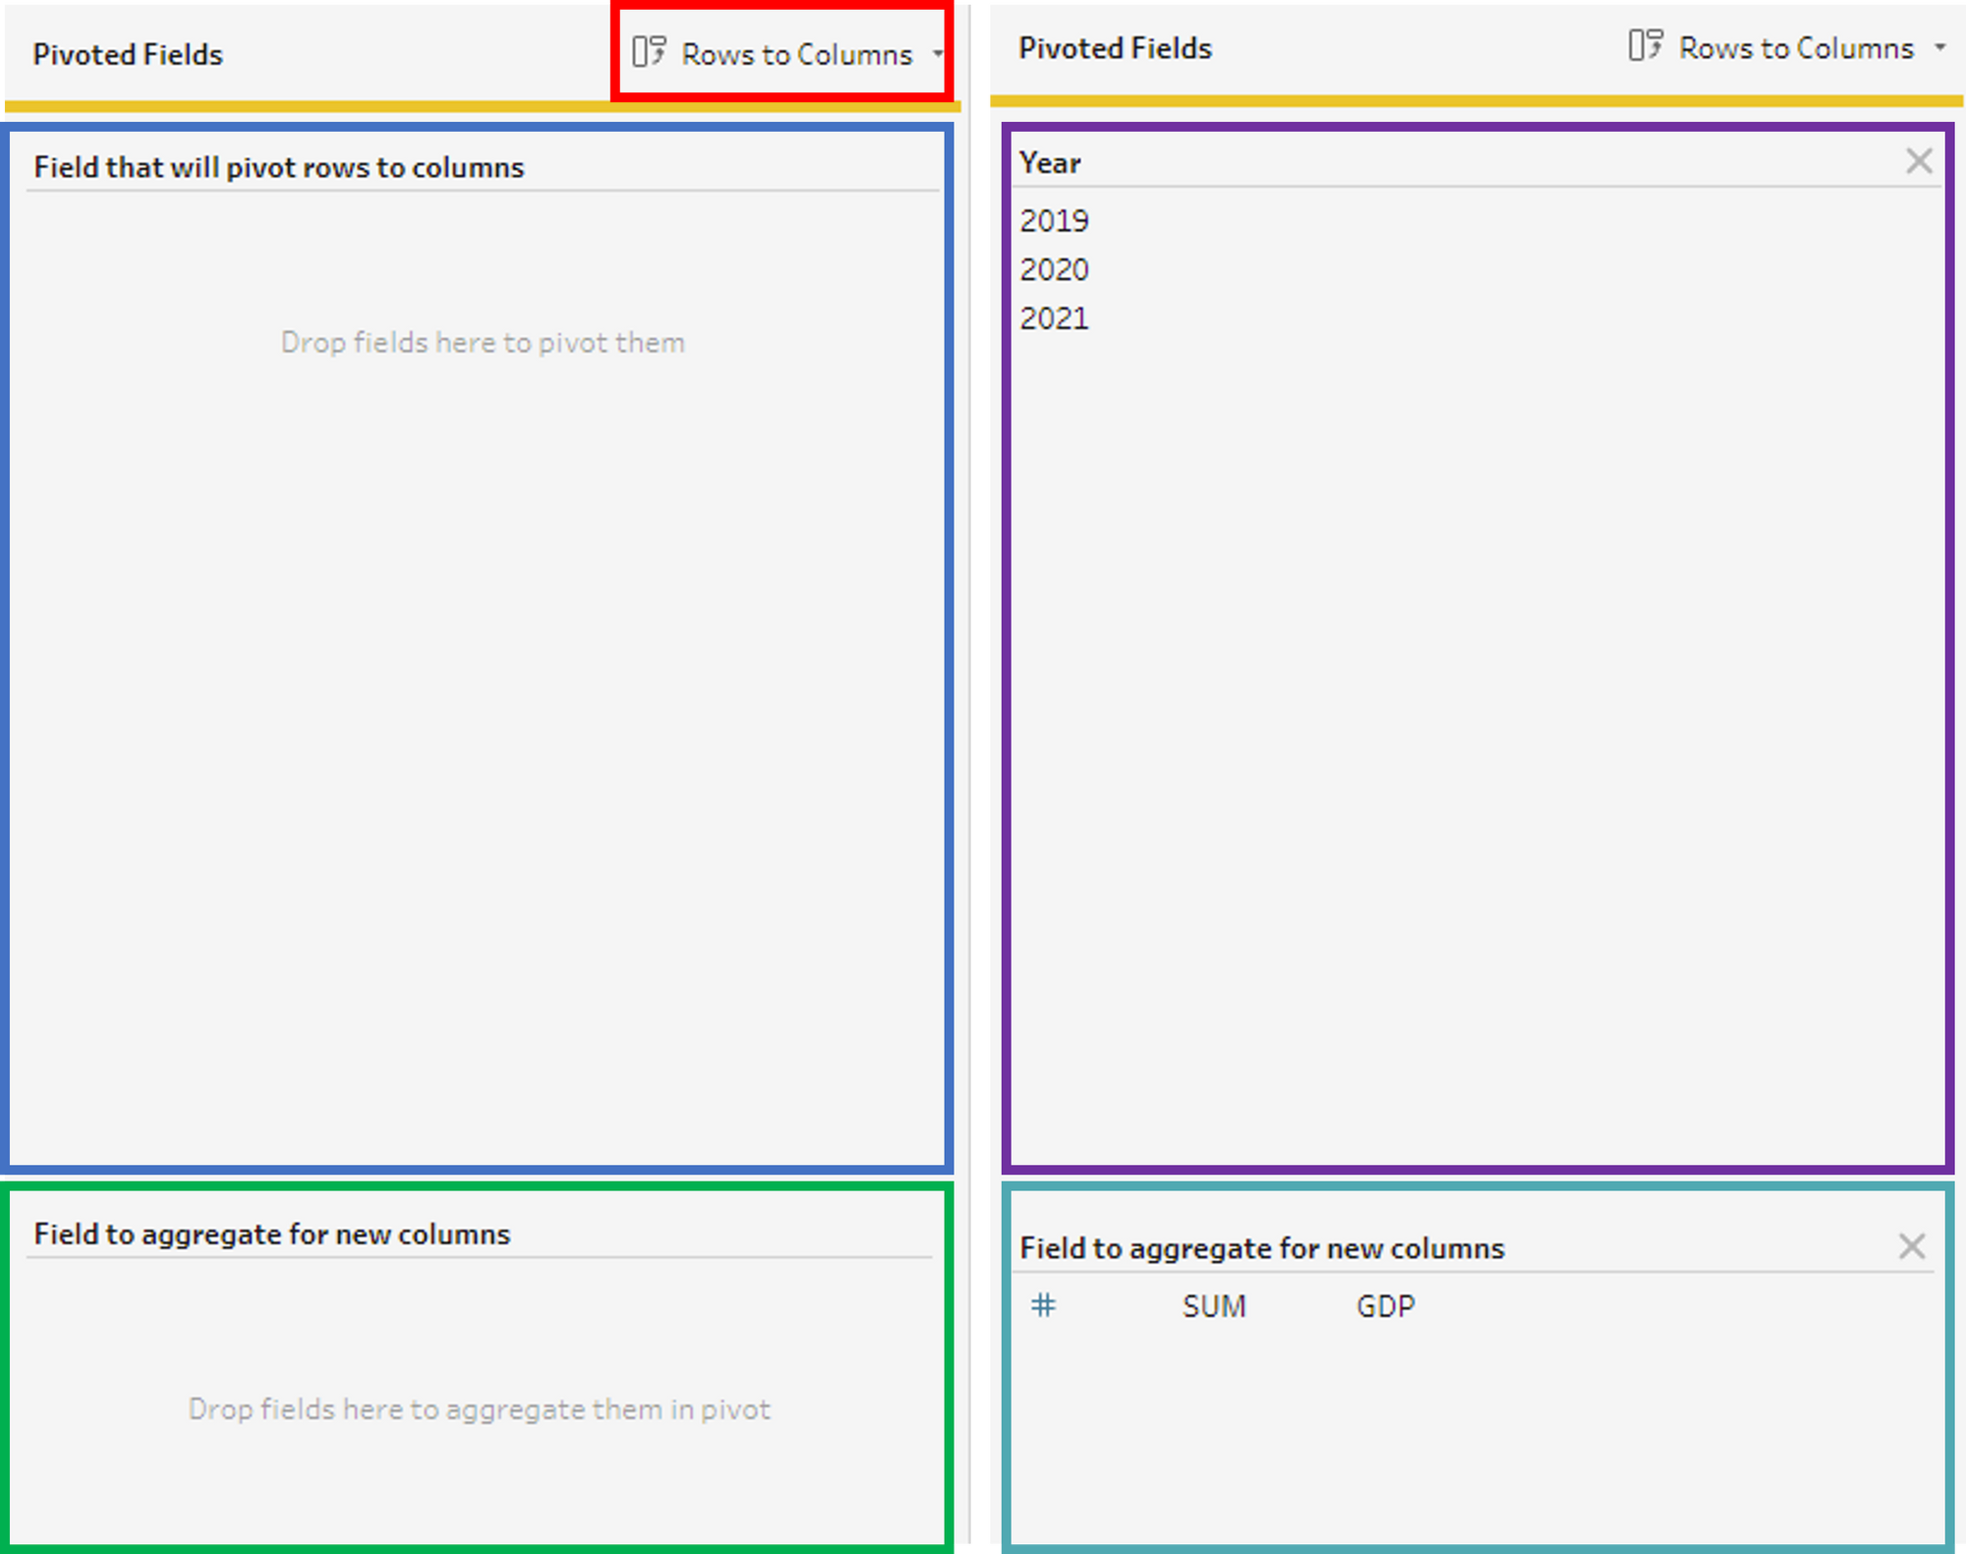Viewport: 1966px width, 1554px height.
Task: Click the 'Drop fields here to aggregate them' area
Action: pos(479,1410)
